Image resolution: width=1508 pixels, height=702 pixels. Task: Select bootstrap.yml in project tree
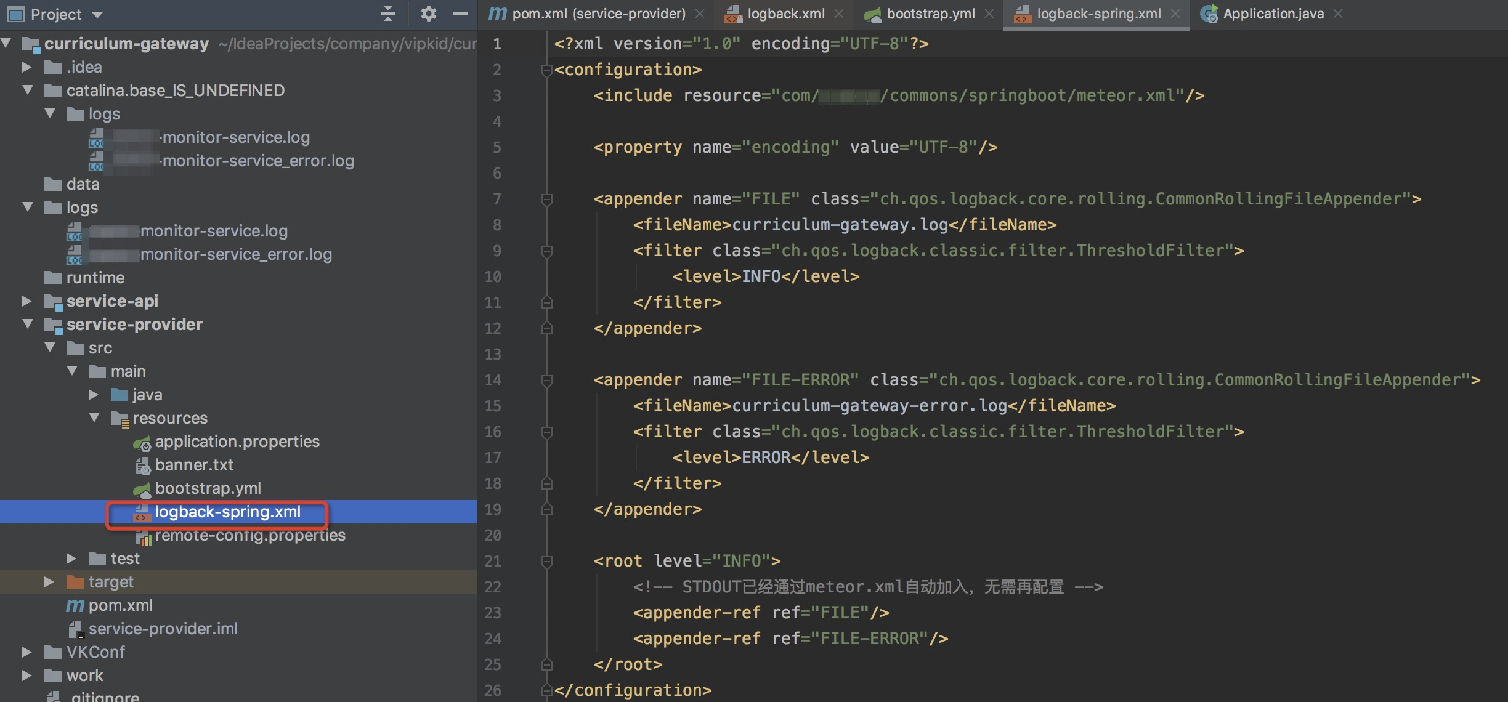pos(208,488)
